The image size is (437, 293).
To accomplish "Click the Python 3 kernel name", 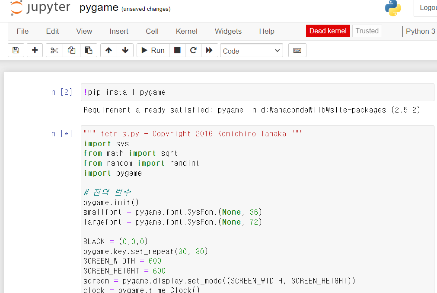I will pyautogui.click(x=420, y=31).
